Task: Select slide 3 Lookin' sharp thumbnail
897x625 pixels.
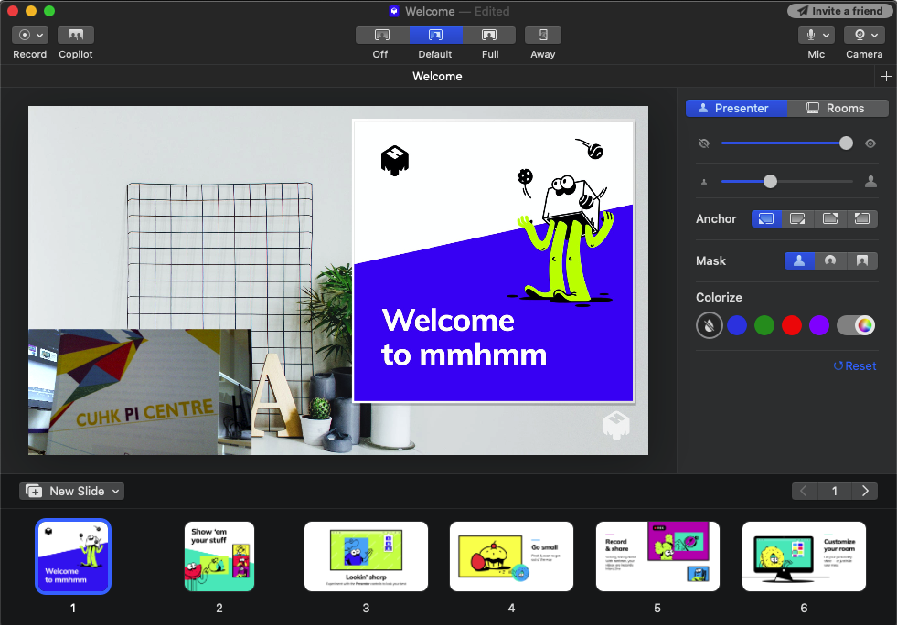Action: pyautogui.click(x=366, y=556)
